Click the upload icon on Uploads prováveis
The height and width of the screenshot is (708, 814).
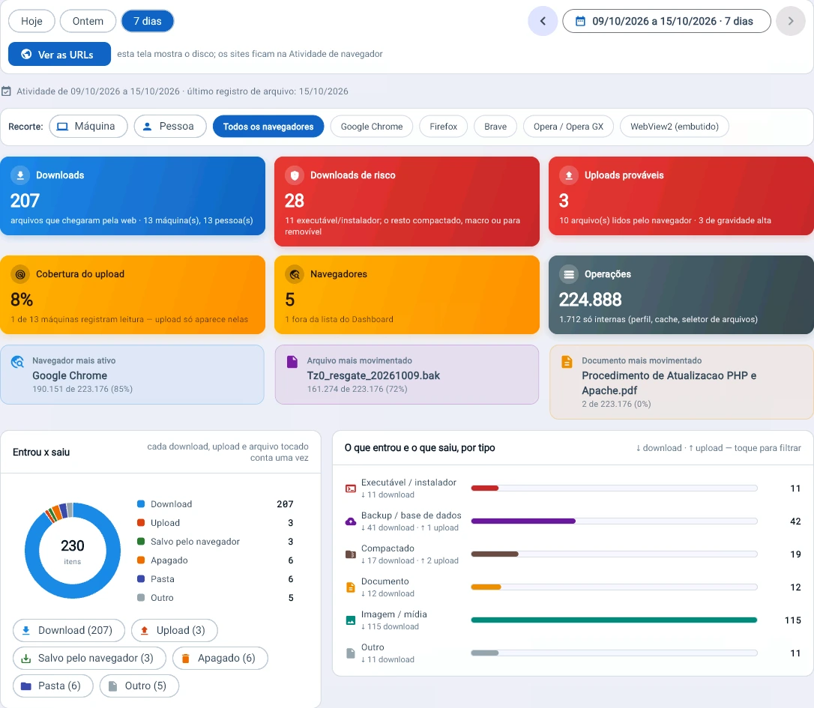point(568,175)
